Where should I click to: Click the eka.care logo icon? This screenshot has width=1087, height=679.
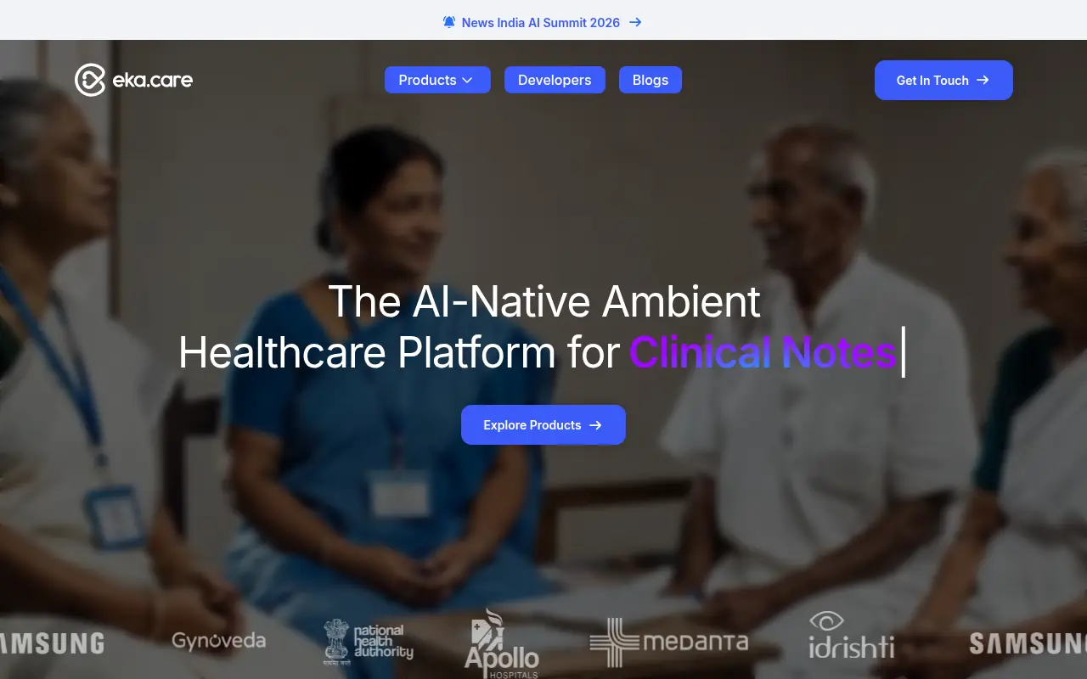(x=90, y=81)
